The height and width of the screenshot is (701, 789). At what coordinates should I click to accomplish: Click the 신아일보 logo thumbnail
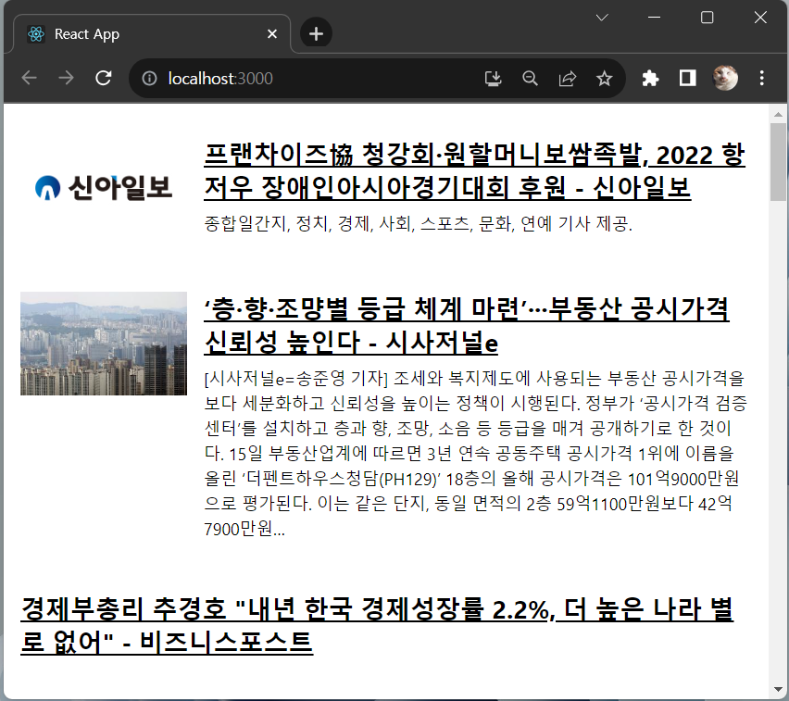(x=104, y=188)
